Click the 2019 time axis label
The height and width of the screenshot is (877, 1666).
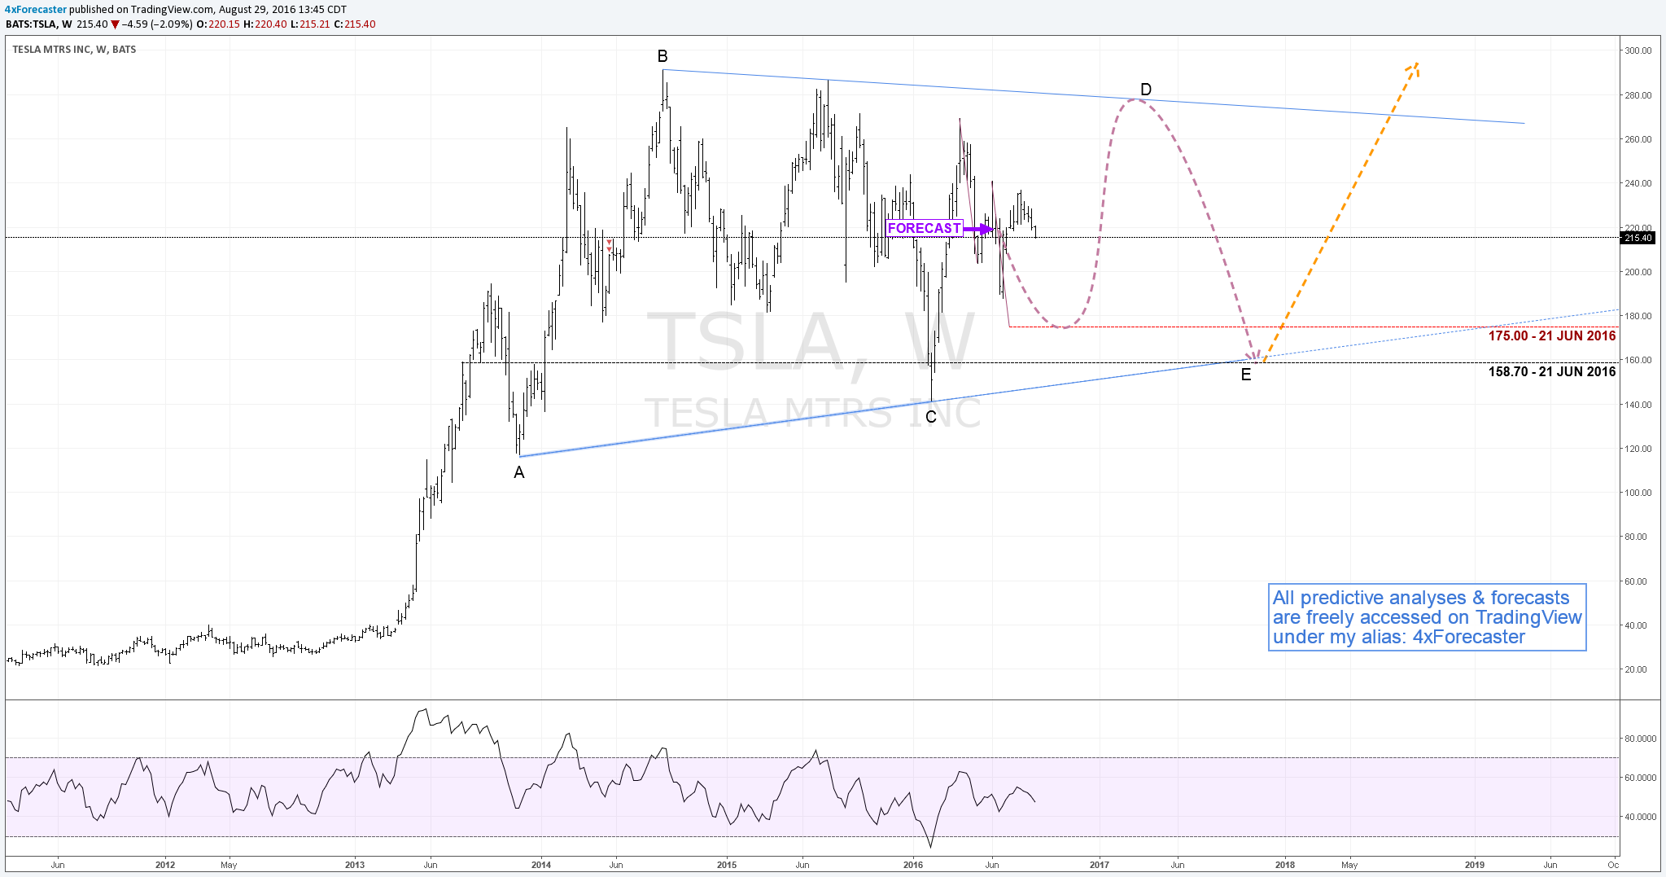point(1475,865)
